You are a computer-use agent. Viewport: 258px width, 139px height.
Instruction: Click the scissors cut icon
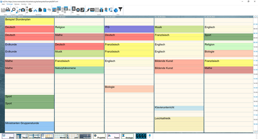[x=35, y=10]
